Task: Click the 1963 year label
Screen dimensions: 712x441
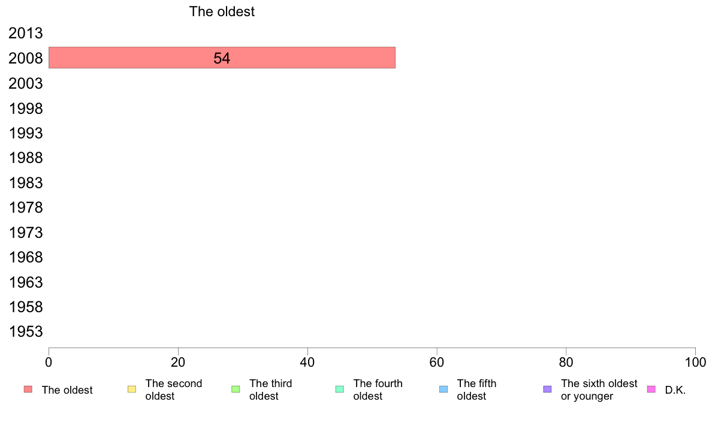Action: [26, 282]
